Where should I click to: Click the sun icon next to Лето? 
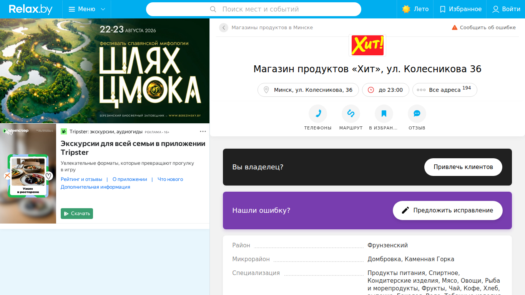click(406, 9)
